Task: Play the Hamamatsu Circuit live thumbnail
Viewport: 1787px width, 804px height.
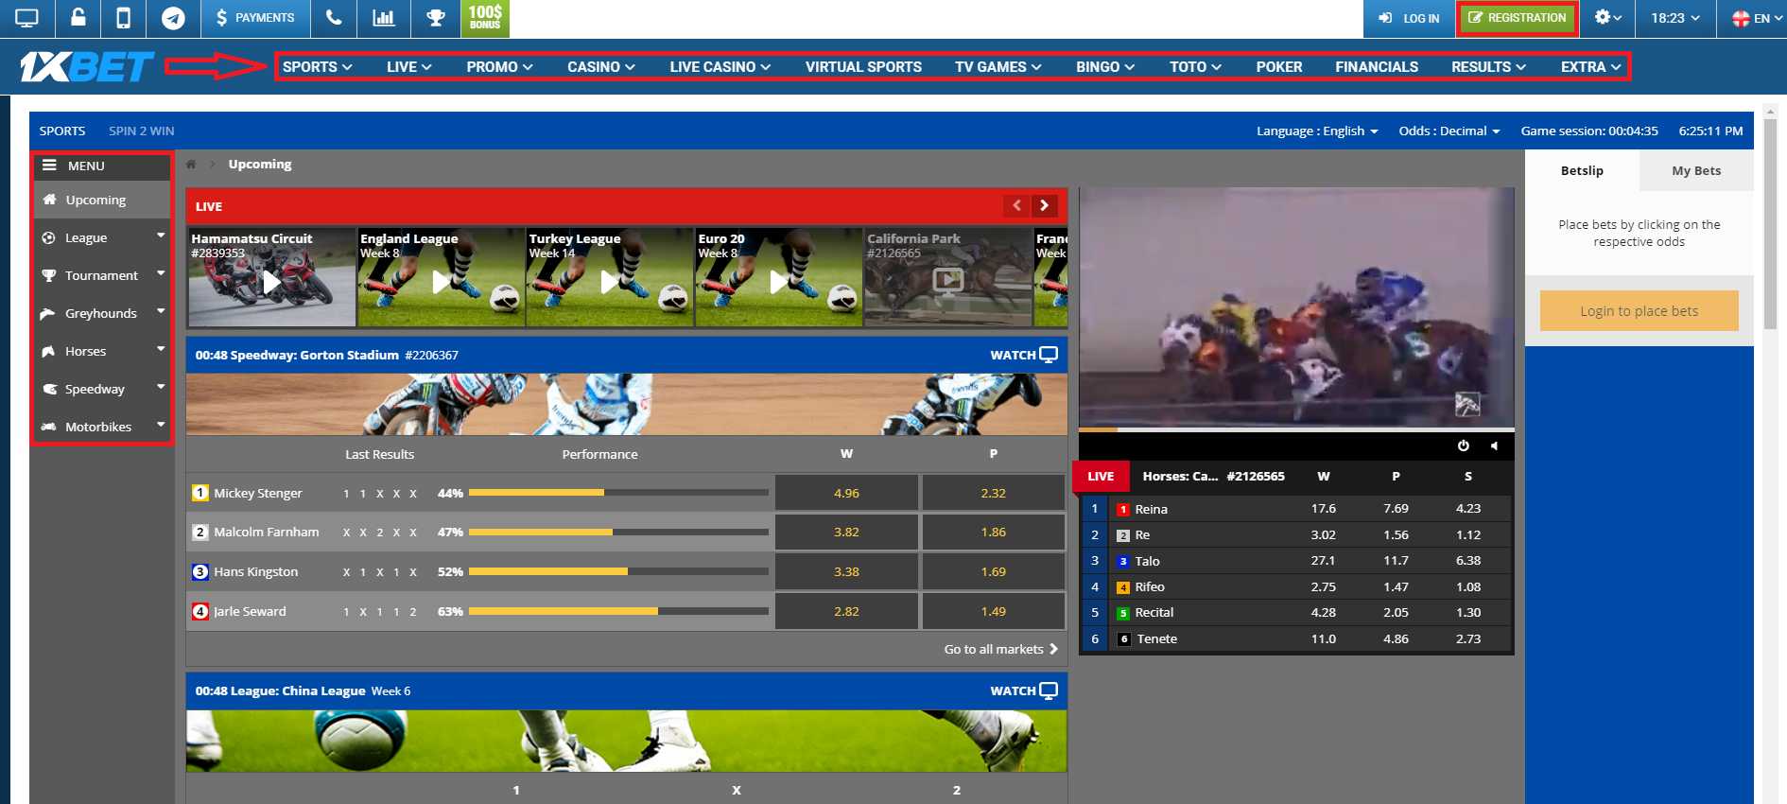Action: point(271,277)
